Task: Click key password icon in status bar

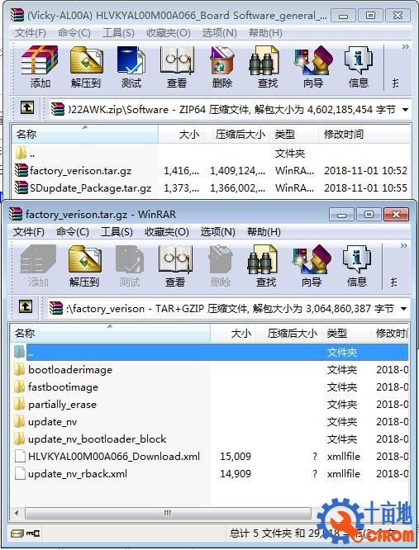Action: [x=33, y=533]
